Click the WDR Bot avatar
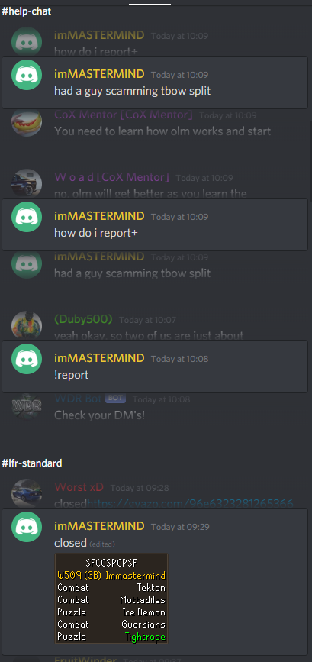This screenshot has height=662, width=312. (27, 406)
